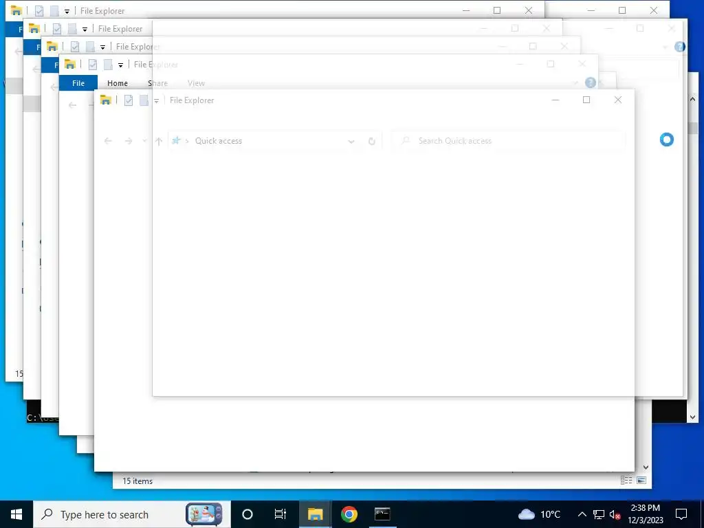Close the front File Explorer window
The width and height of the screenshot is (704, 528).
point(618,100)
